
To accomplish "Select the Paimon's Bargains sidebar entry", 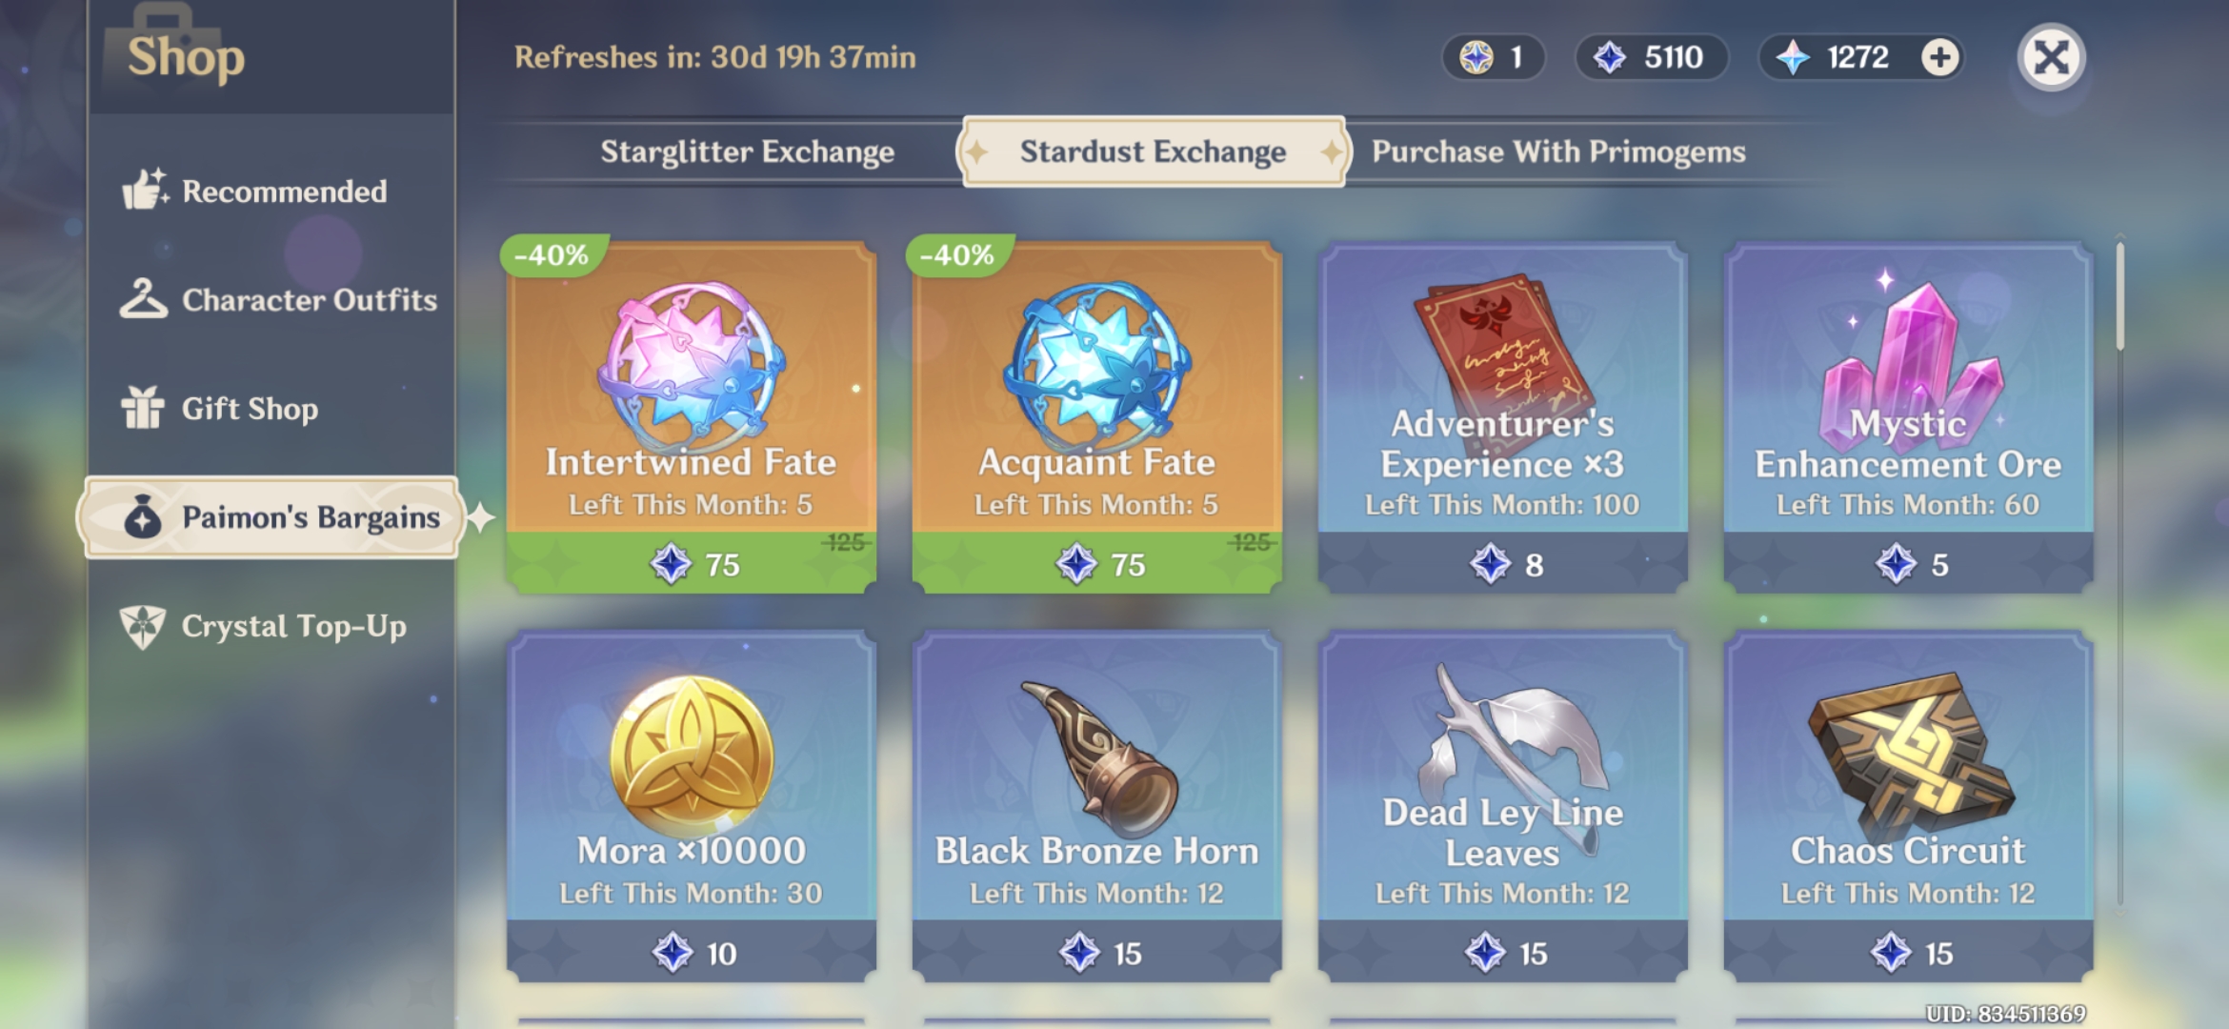I will click(272, 517).
